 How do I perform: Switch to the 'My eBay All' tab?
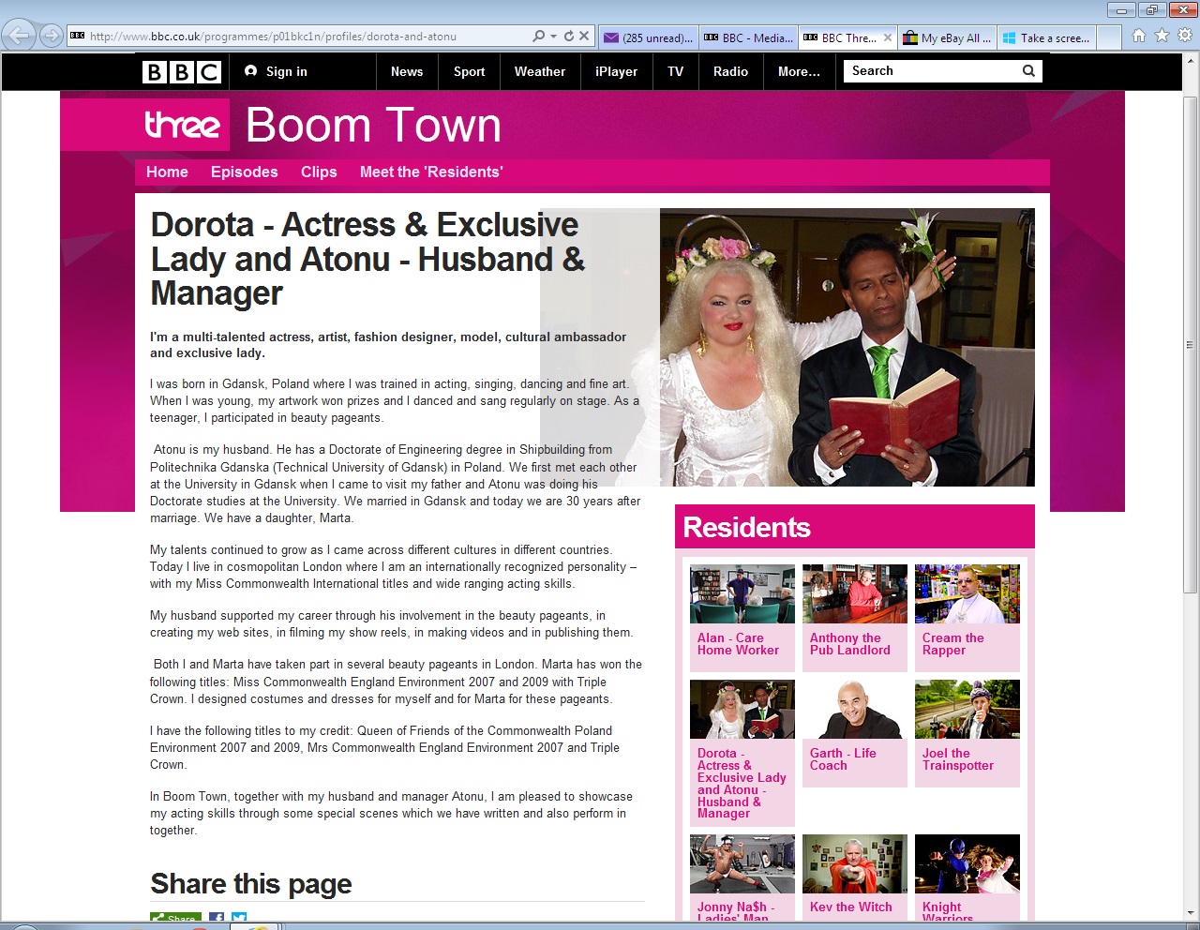click(947, 37)
